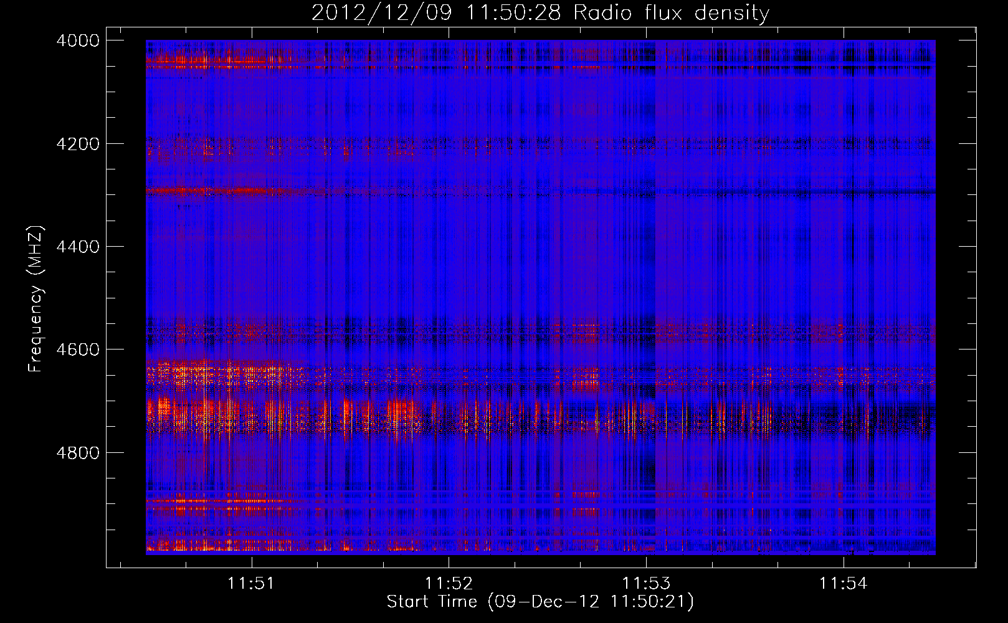Click the 11:54 time tick label
Screen dimensions: 1008x623
tap(843, 583)
